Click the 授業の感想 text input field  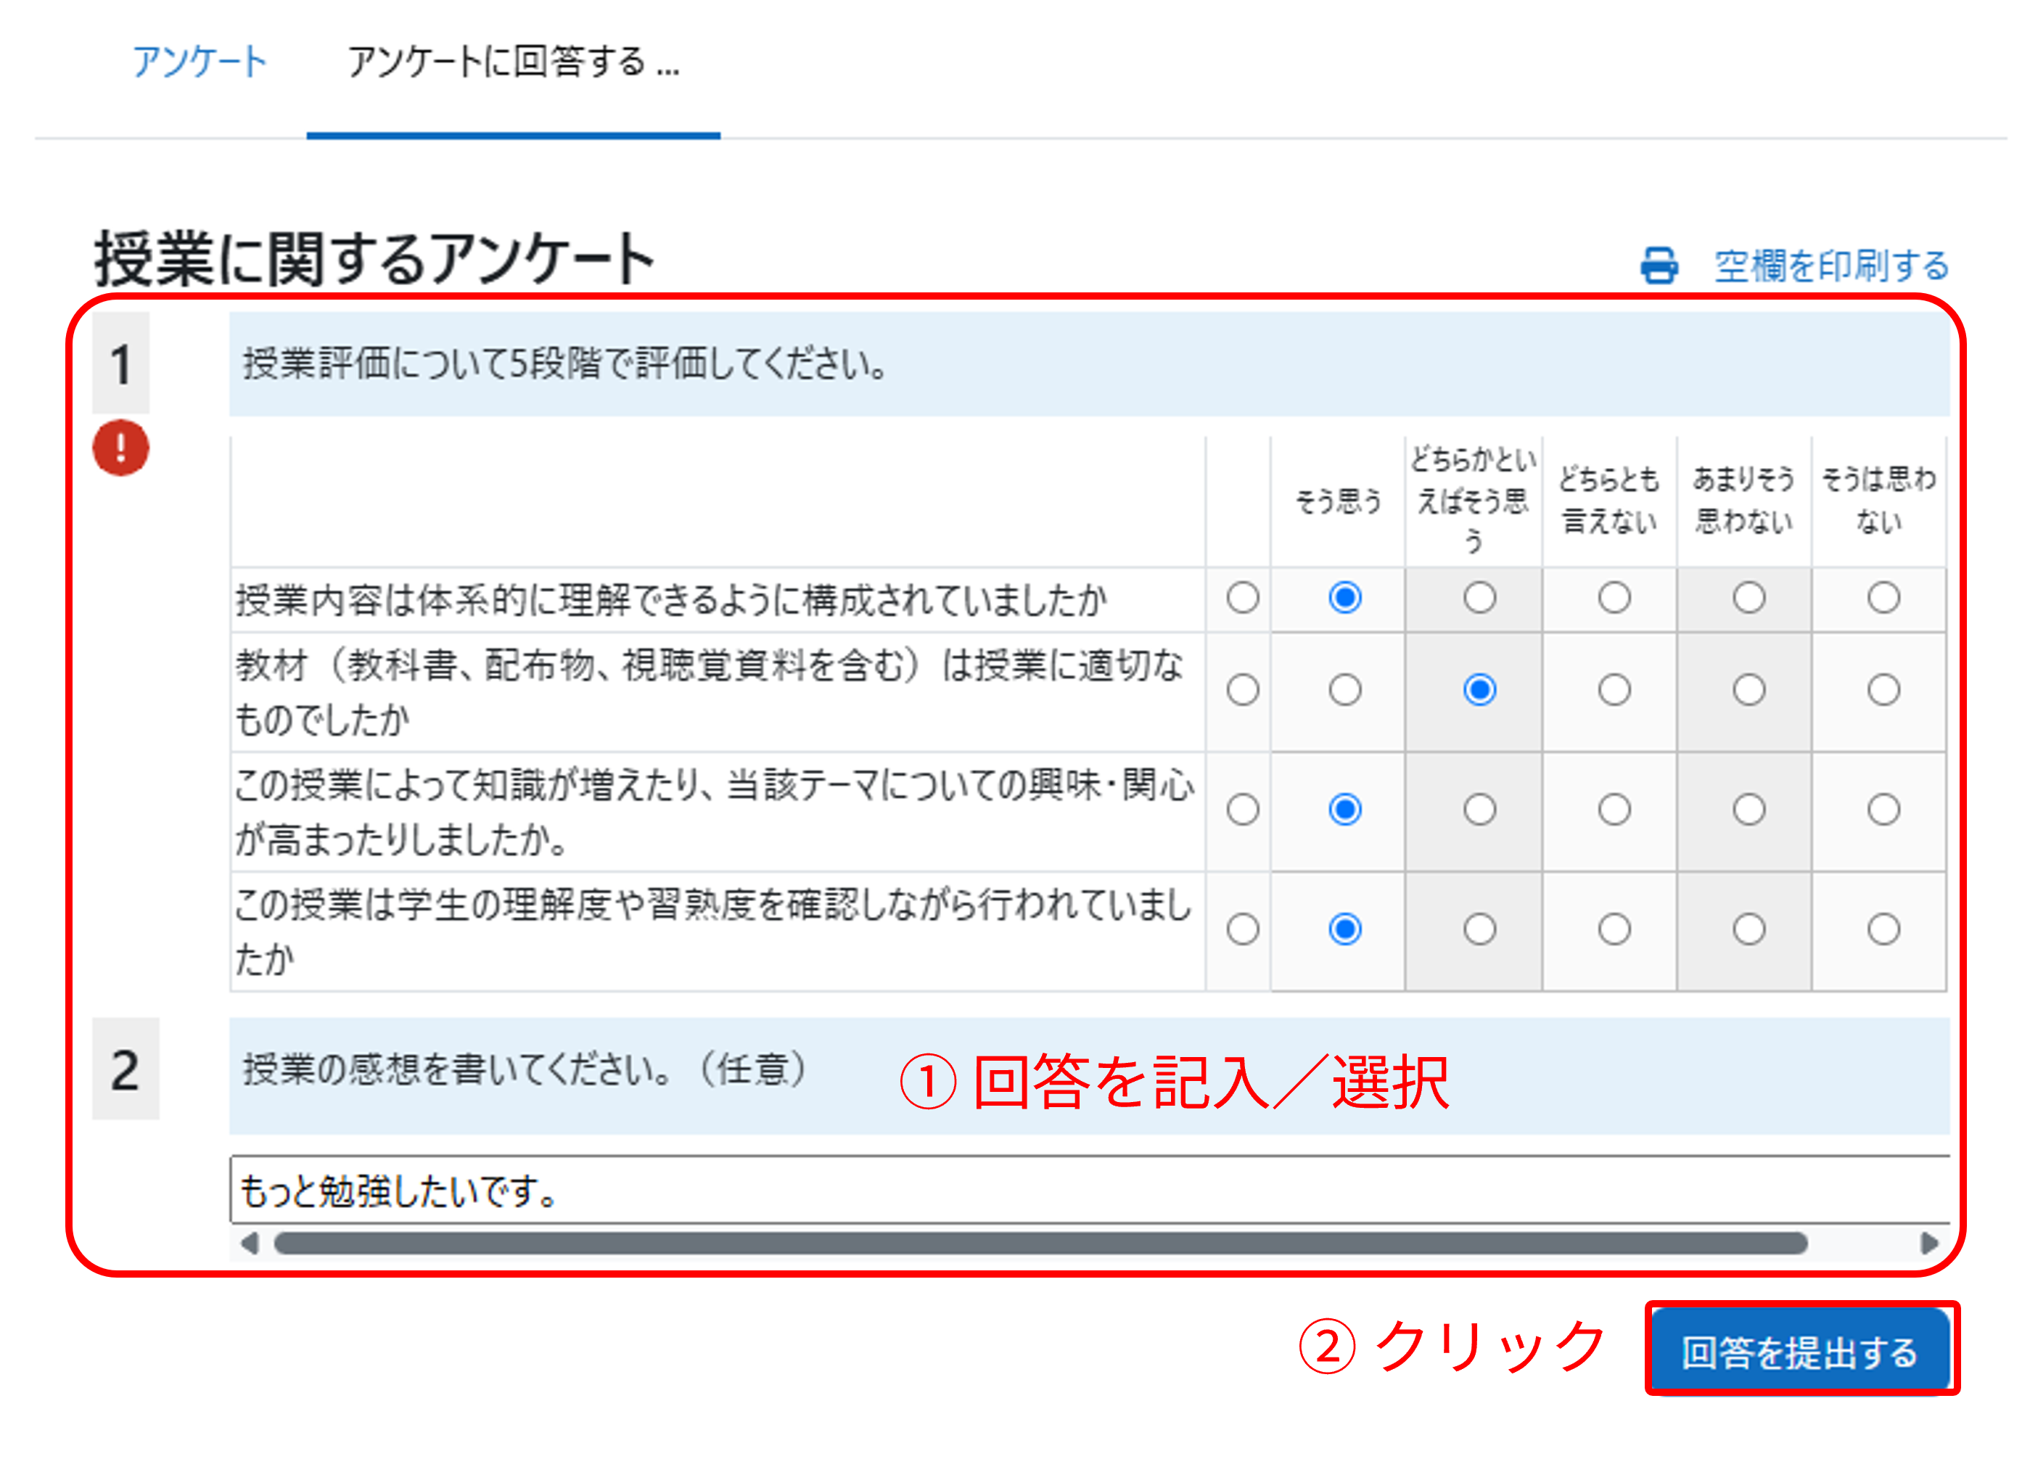pos(1089,1191)
